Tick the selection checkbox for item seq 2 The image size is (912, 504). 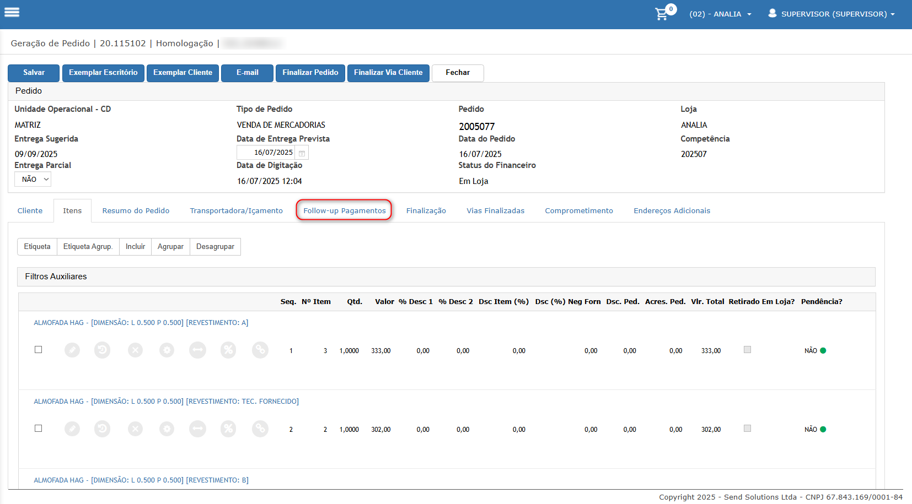click(39, 429)
